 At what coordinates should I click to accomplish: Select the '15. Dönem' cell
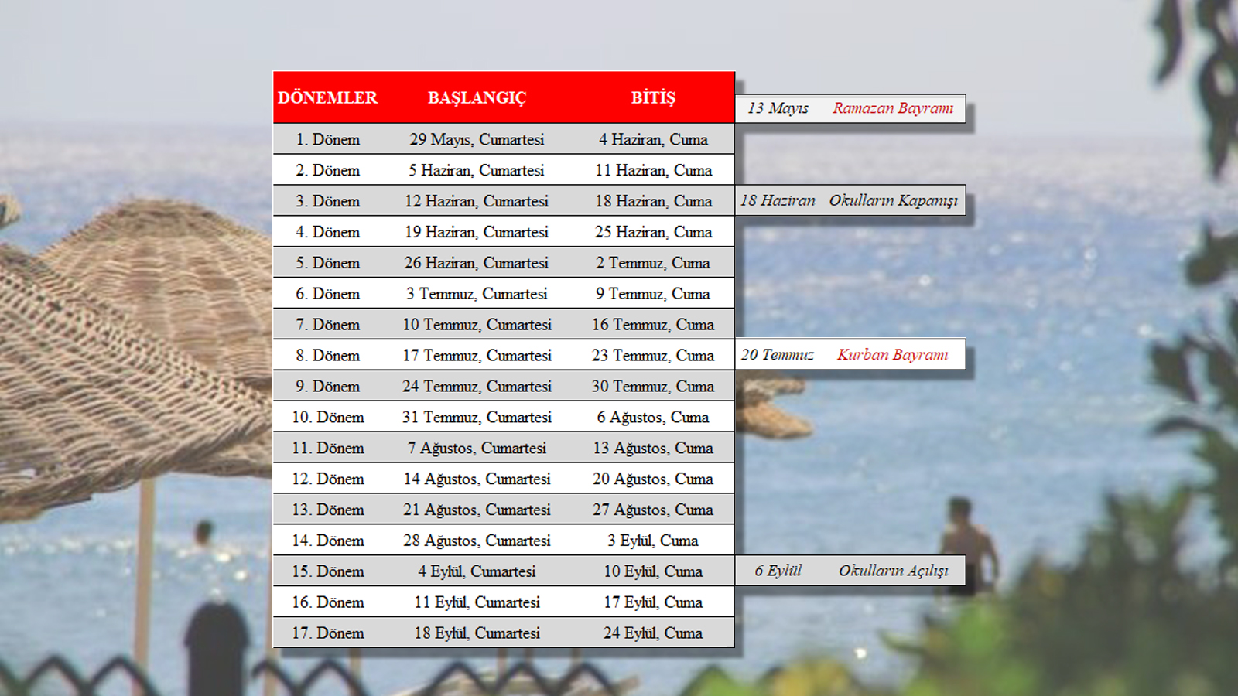[x=328, y=572]
